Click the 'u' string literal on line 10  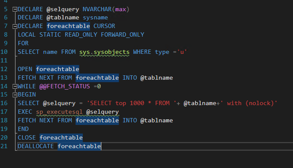click(x=182, y=52)
